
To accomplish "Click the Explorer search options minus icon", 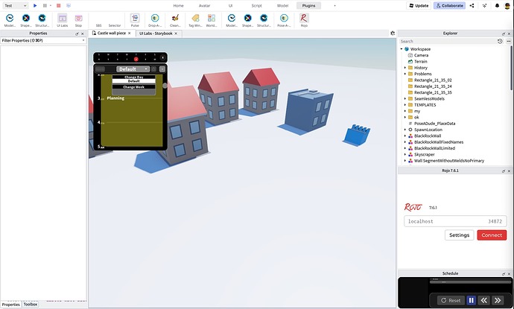I will tap(509, 41).
